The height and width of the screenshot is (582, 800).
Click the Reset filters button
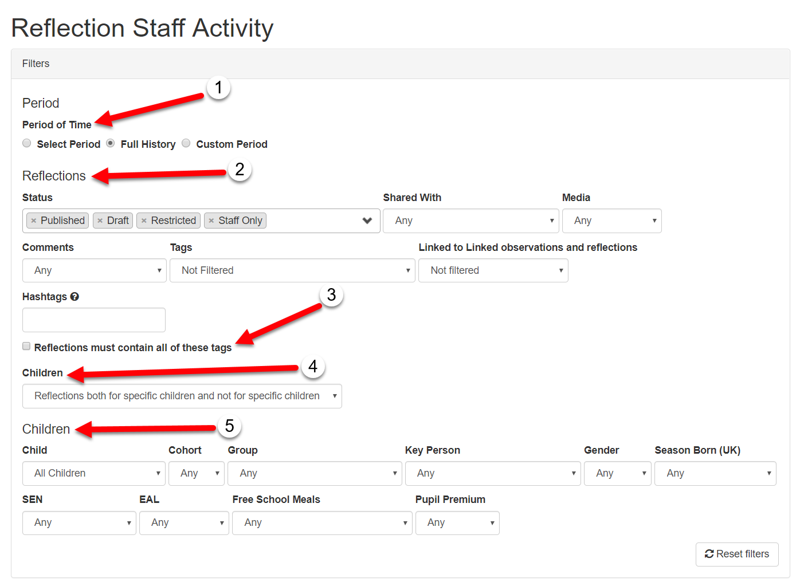[x=737, y=555]
